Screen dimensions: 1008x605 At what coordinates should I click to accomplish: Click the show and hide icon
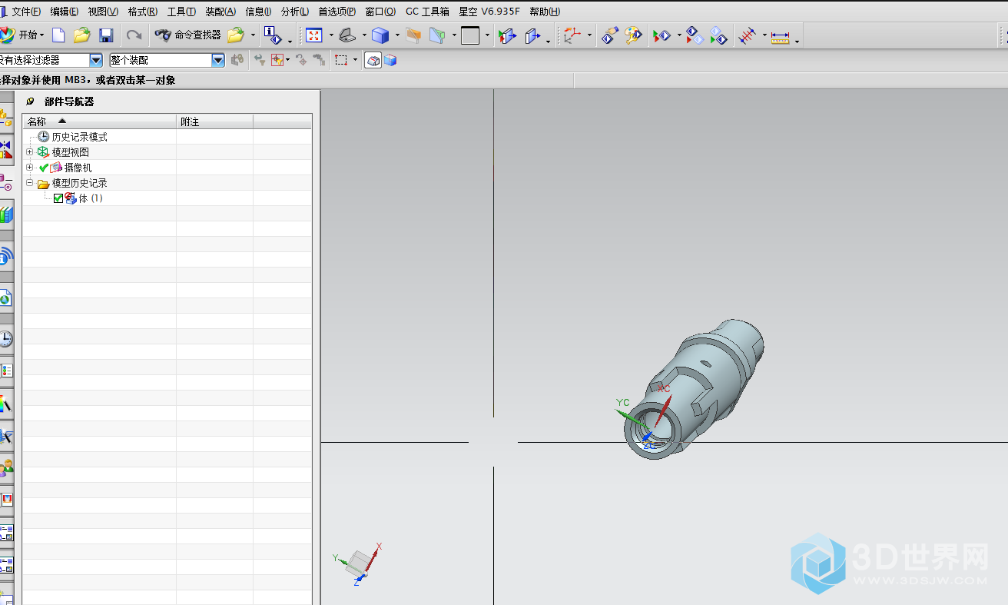point(661,35)
